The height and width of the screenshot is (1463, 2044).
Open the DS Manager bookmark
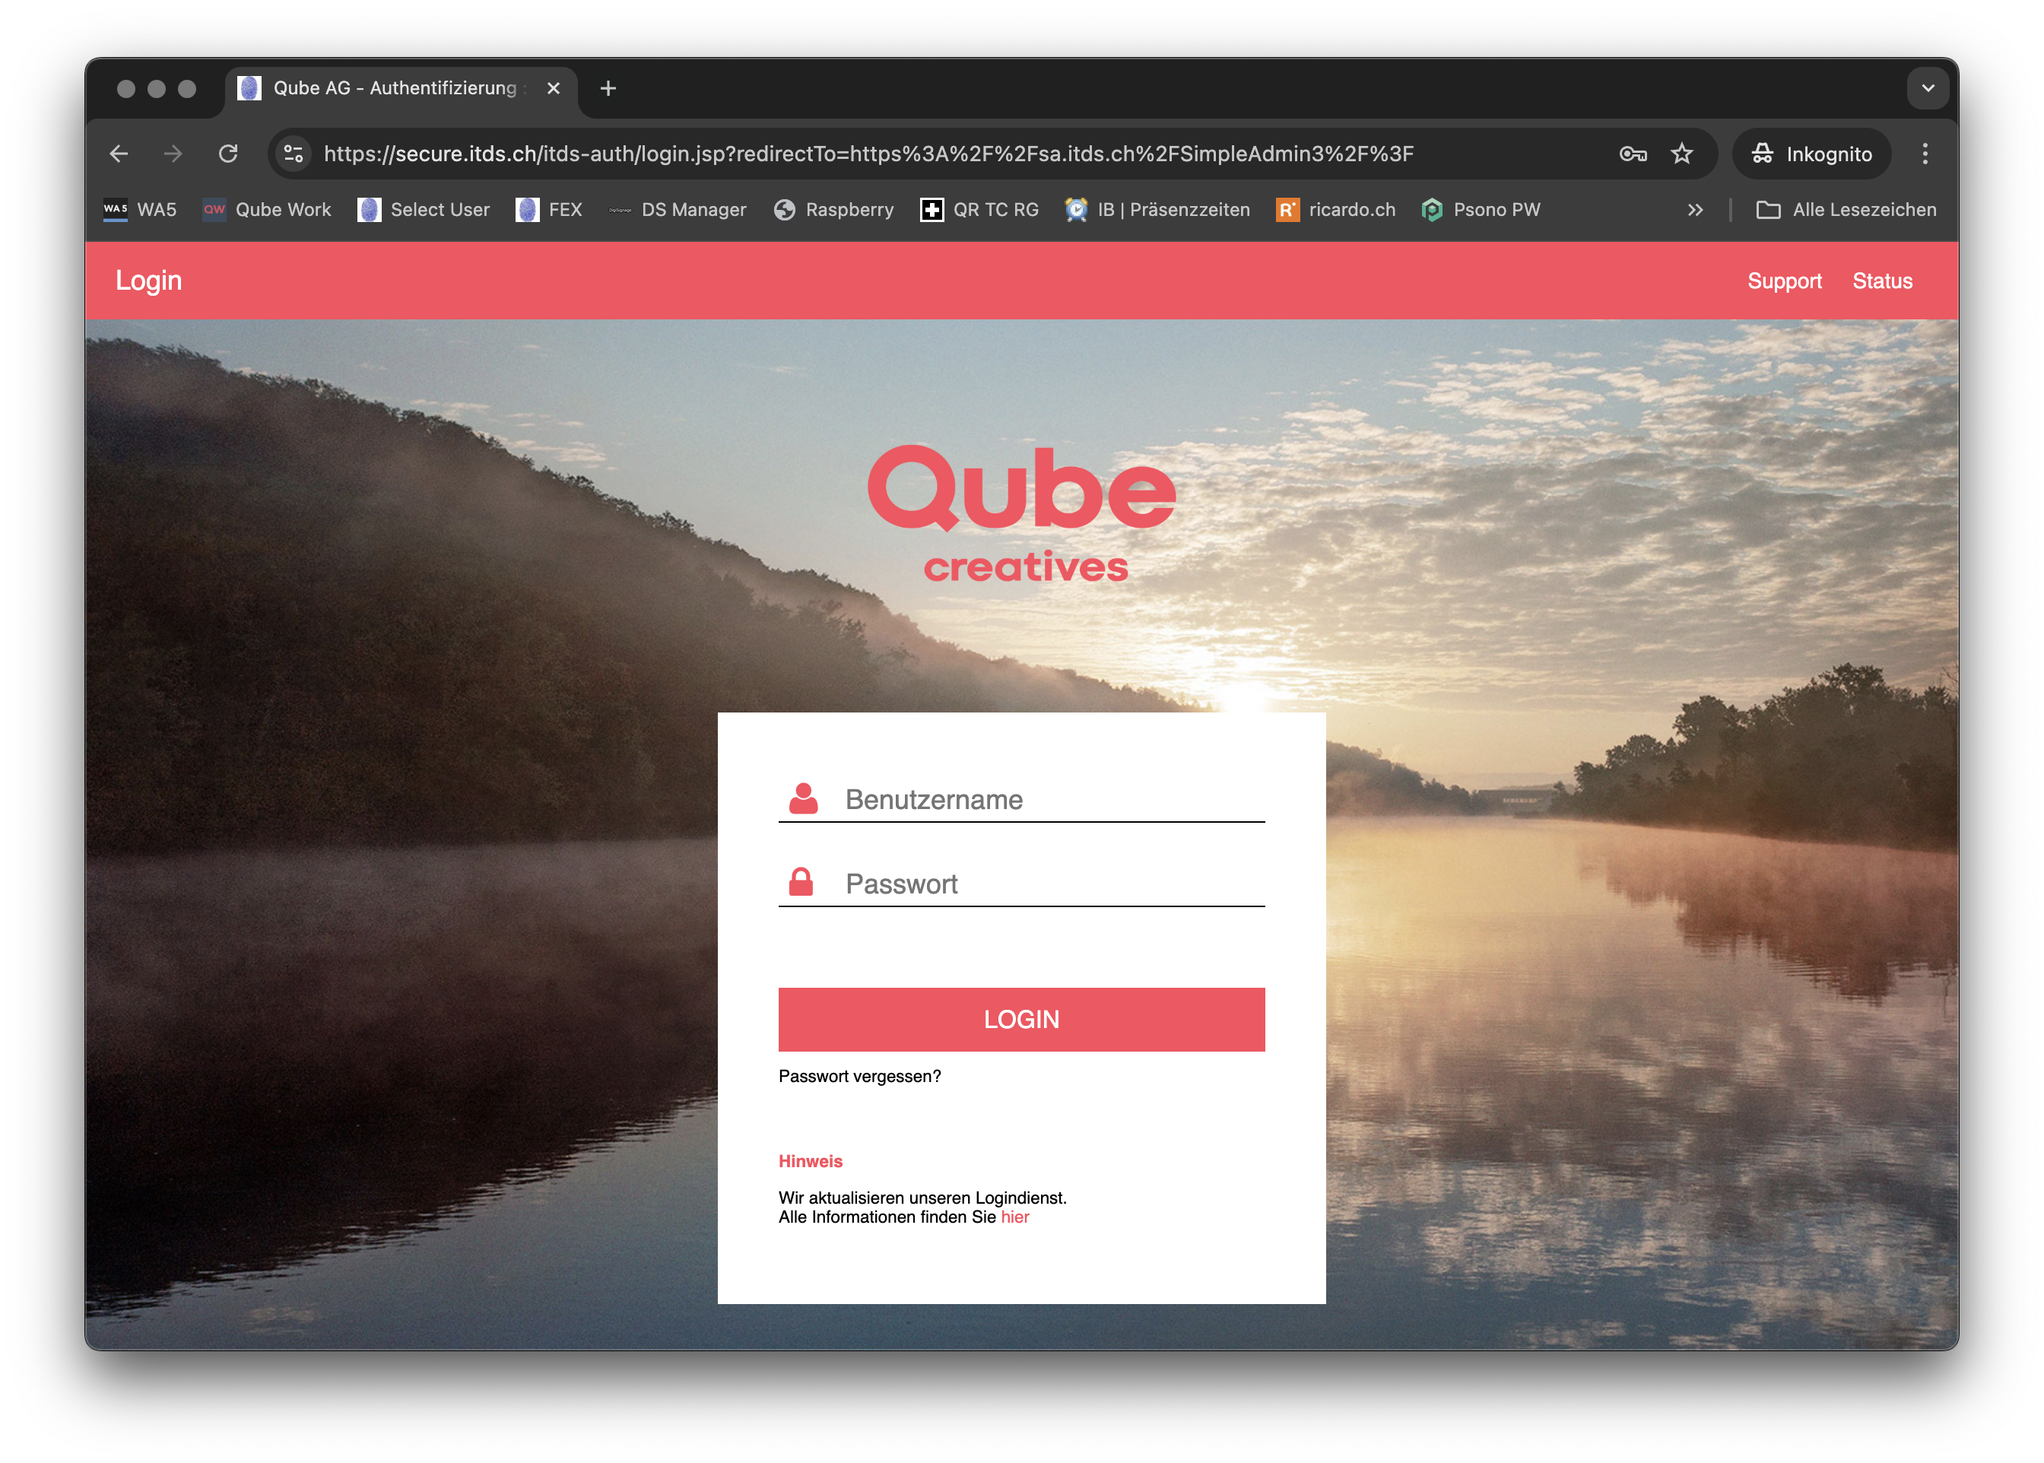(678, 210)
